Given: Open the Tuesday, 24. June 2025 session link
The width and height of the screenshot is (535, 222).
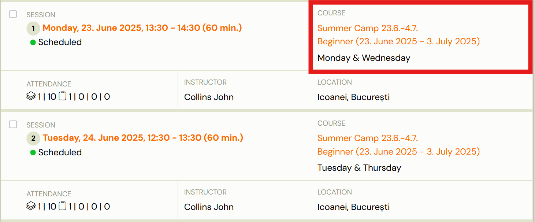Looking at the screenshot, I should (143, 138).
